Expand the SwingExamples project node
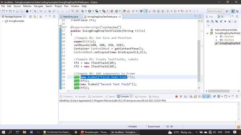The width and height of the screenshot is (241, 135). click(3, 21)
